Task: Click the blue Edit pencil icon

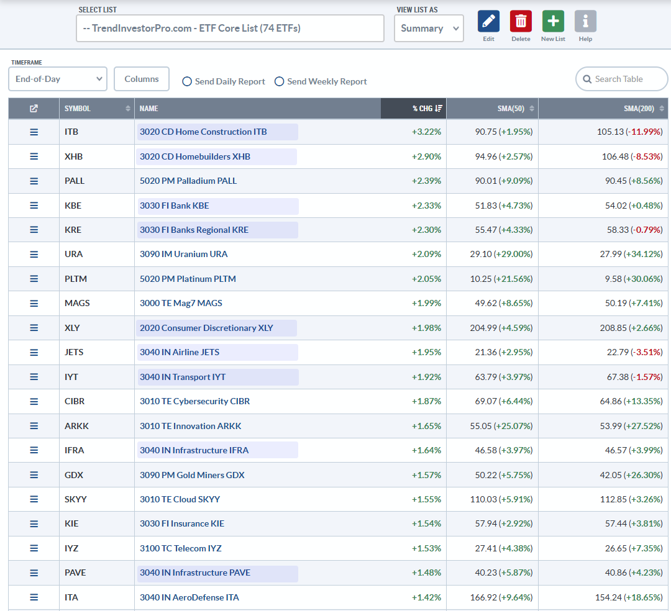Action: point(488,21)
